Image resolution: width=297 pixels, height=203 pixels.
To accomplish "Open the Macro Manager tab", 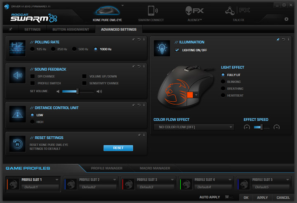I will pos(155,168).
